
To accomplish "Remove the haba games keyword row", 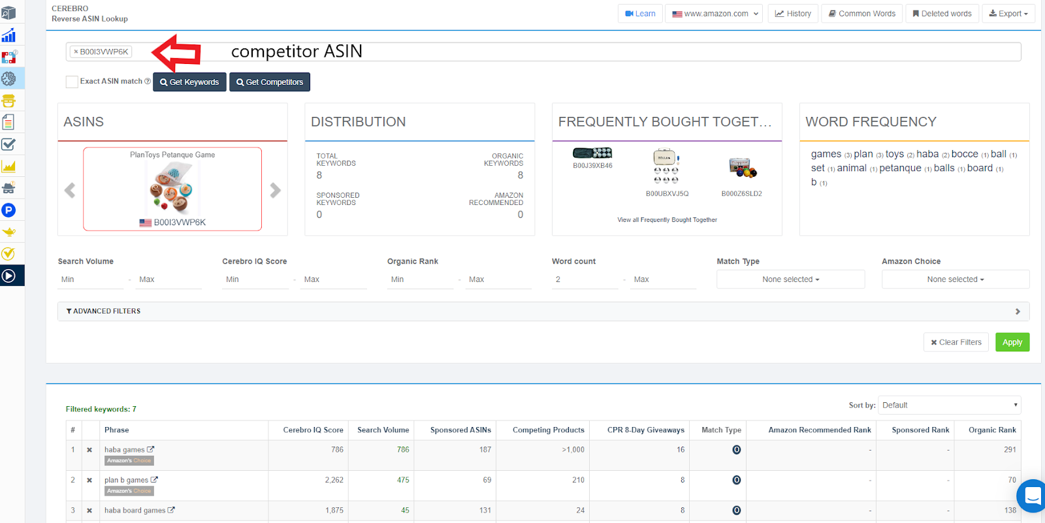I will point(89,450).
